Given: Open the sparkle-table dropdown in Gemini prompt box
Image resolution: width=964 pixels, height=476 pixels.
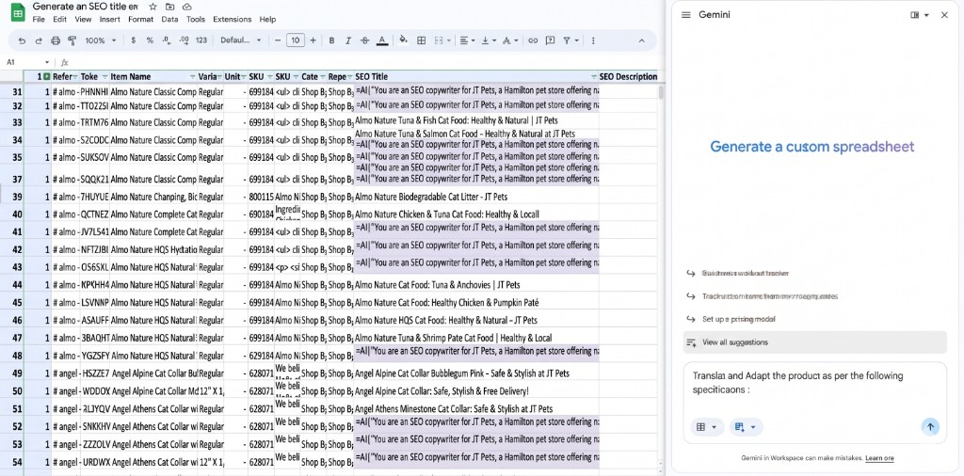Looking at the screenshot, I should click(x=747, y=427).
